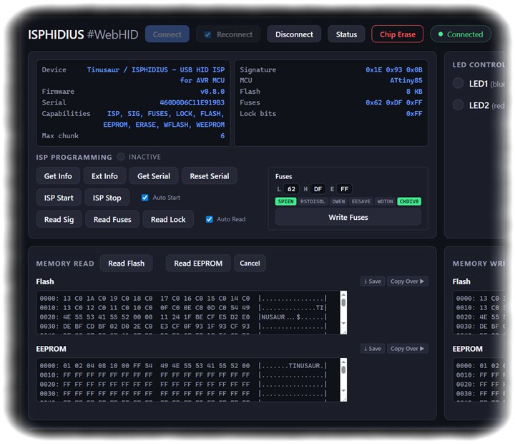Click the Ext Info button
Viewport: 515px width, 444px height.
(104, 176)
